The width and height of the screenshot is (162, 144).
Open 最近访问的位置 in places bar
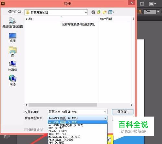[13, 23]
